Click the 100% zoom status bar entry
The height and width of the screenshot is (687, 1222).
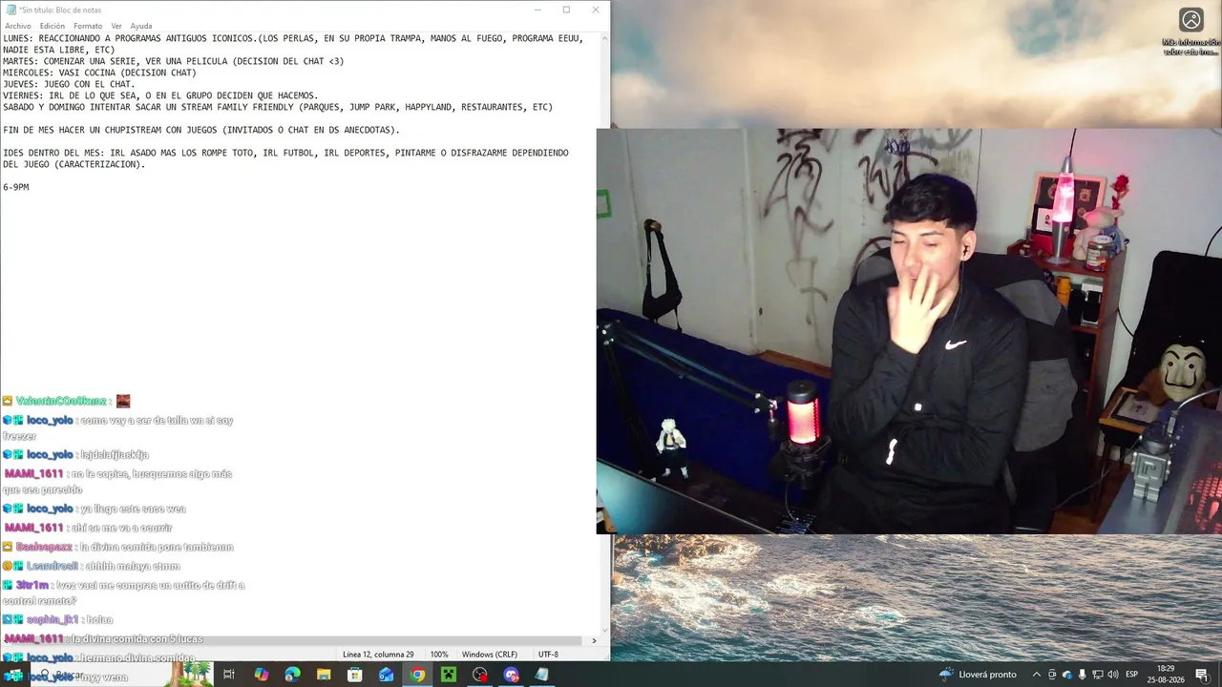click(439, 655)
